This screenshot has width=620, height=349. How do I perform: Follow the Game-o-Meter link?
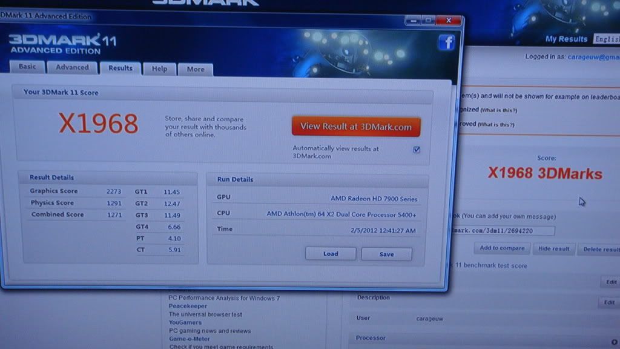pyautogui.click(x=190, y=339)
